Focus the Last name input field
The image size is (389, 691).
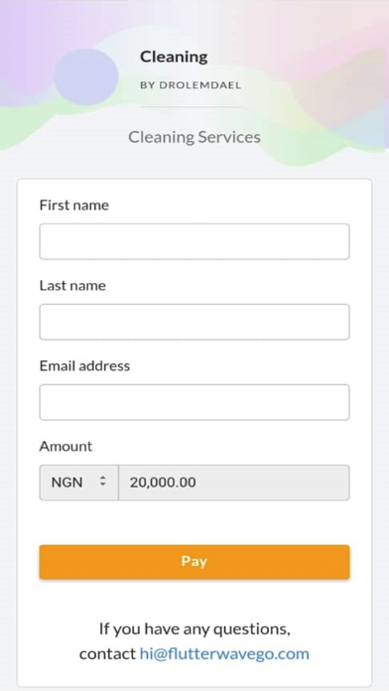point(194,322)
